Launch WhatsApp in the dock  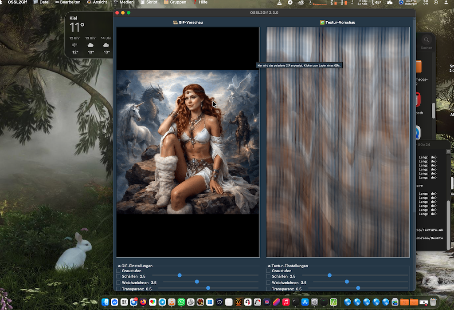[181, 302]
